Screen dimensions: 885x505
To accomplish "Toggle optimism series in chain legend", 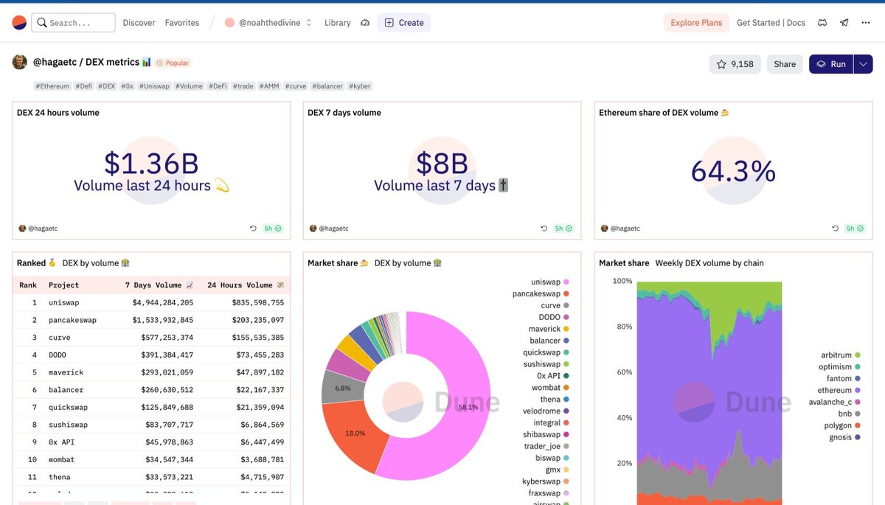I will [x=839, y=367].
